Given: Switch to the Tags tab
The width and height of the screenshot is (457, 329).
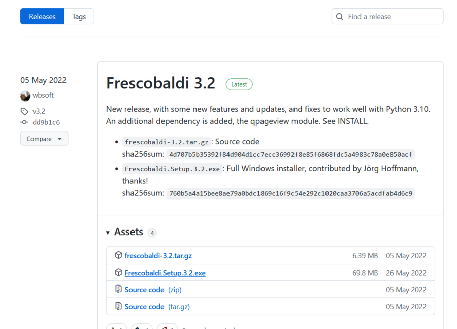Looking at the screenshot, I should click(79, 16).
